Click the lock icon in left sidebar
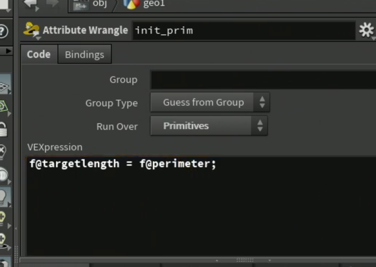 [3, 130]
